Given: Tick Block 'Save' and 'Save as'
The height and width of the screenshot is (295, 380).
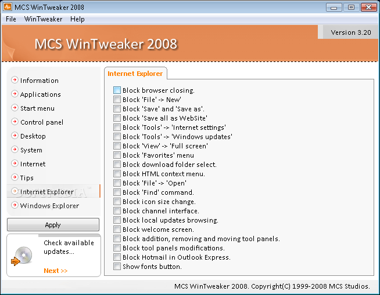Looking at the screenshot, I should coord(117,108).
